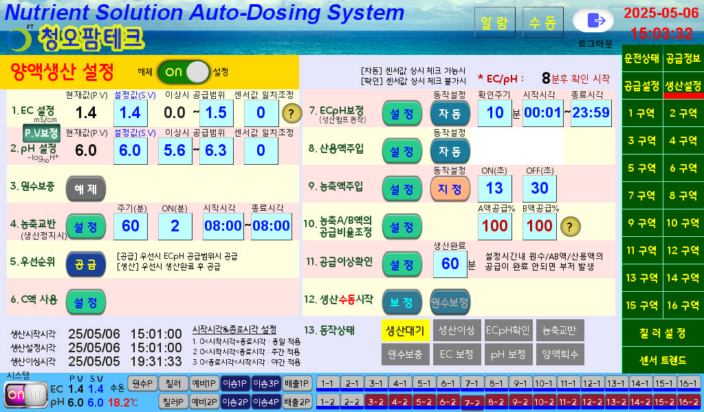Click the EC 설정값 (S.V) input field
The image size is (704, 412).
(130, 113)
